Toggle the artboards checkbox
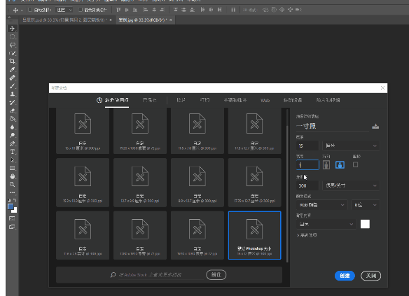The height and width of the screenshot is (296, 409). point(355,164)
